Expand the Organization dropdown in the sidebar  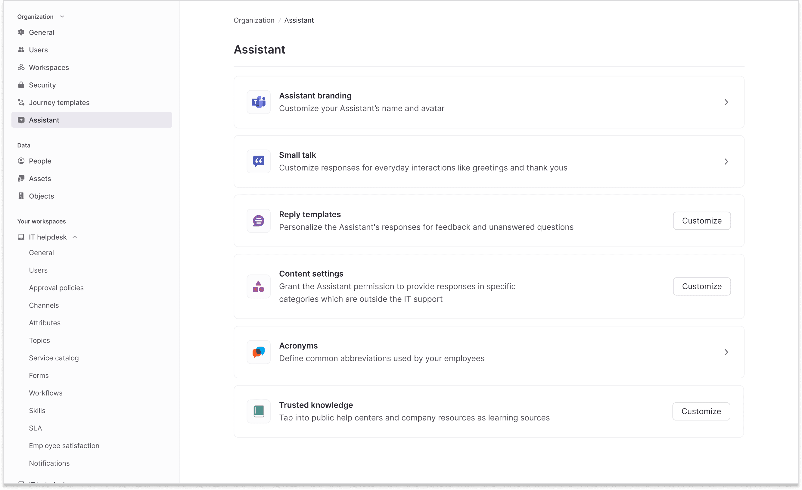pyautogui.click(x=62, y=17)
